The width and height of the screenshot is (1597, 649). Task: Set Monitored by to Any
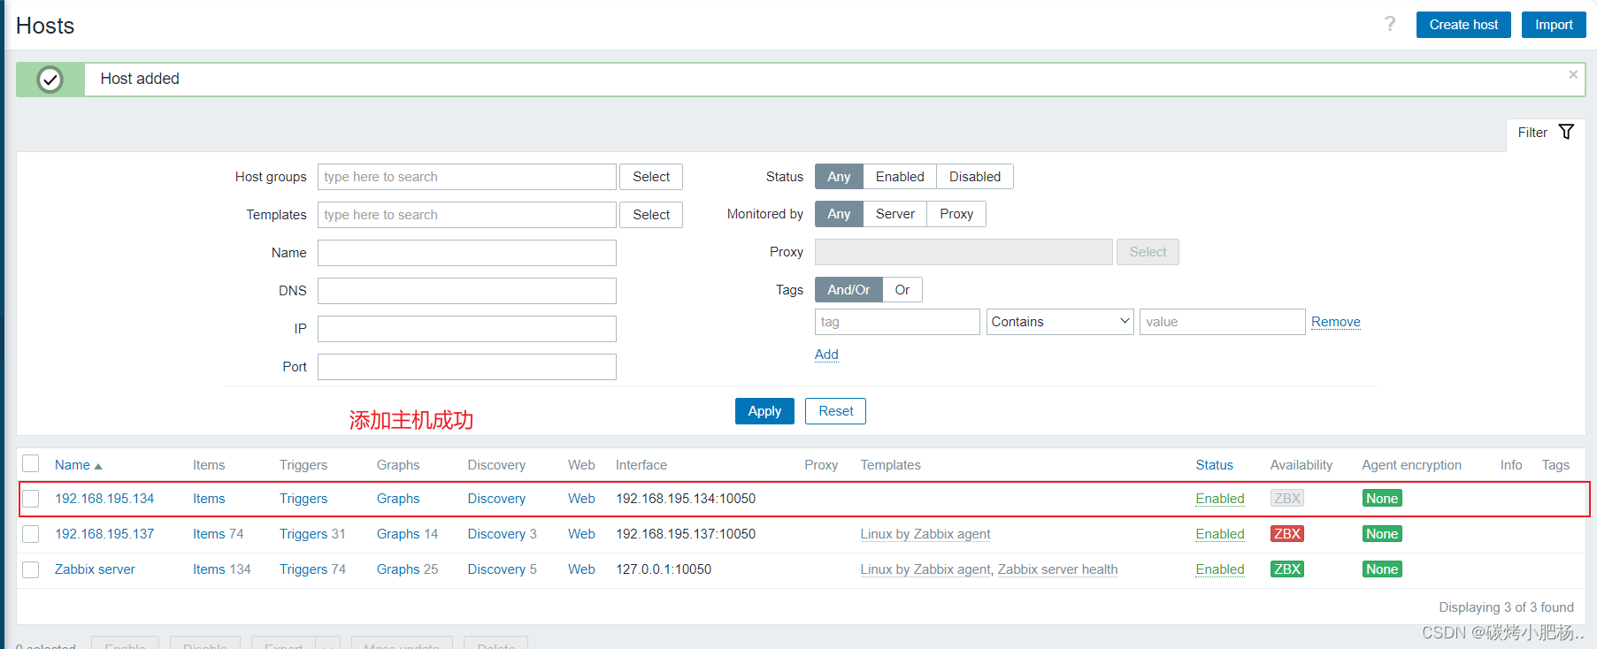click(839, 214)
